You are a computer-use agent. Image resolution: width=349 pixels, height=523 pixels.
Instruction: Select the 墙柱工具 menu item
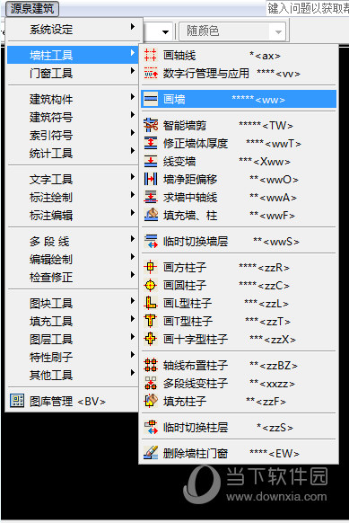coord(73,55)
